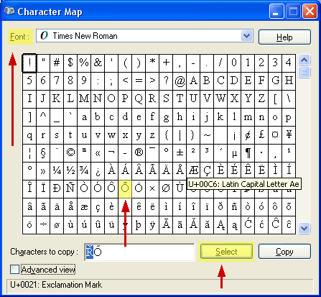Click the scroll up arrow of character grid
This screenshot has width=321, height=297.
[304, 60]
